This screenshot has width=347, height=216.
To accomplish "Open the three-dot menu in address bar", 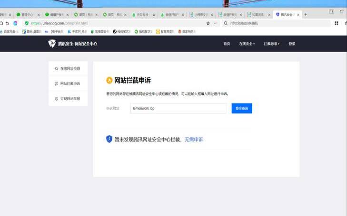I will (x=216, y=23).
